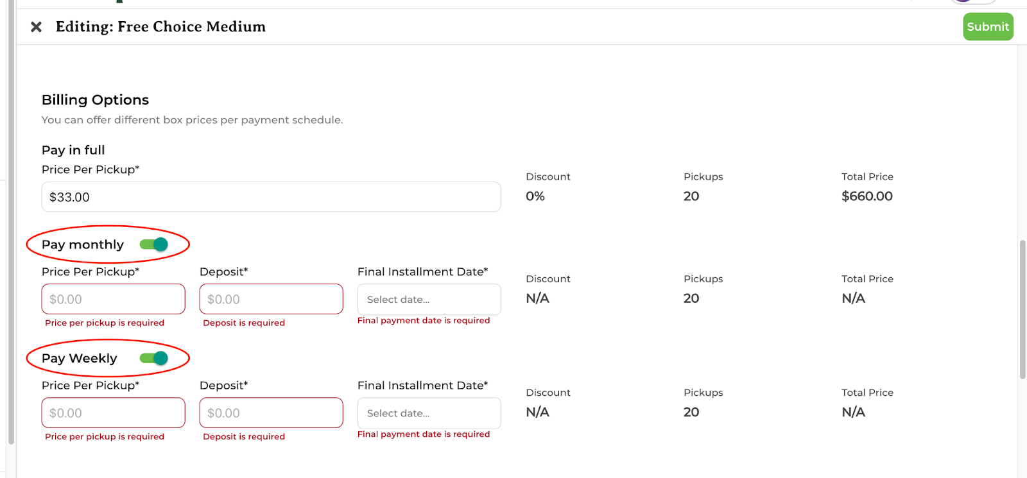Select Pay Weekly discount N/A value

(538, 412)
